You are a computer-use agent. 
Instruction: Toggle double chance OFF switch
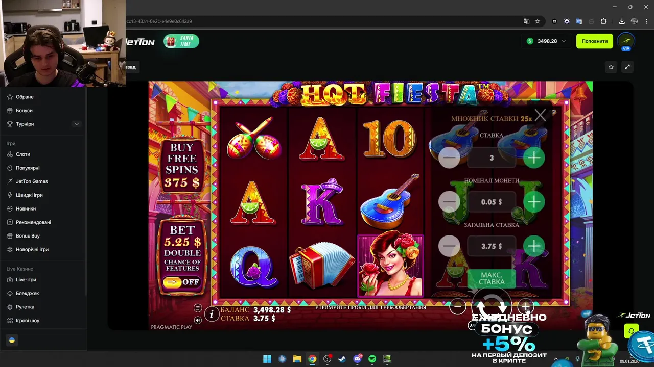coord(182,282)
